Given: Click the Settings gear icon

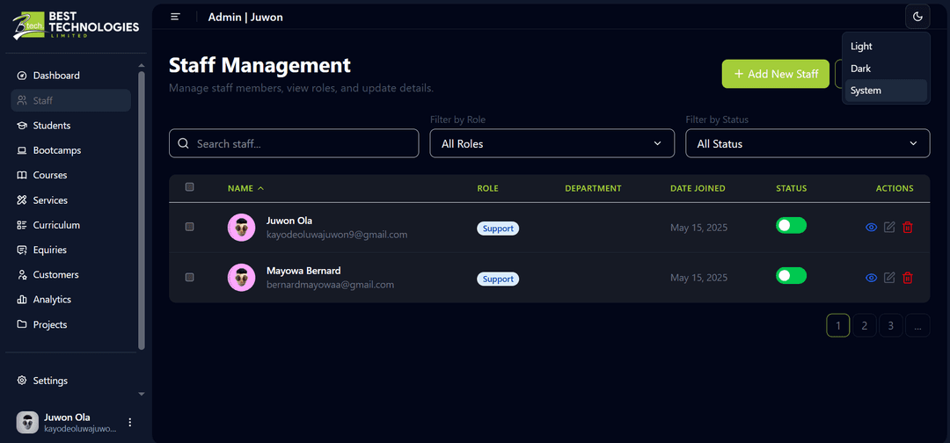Looking at the screenshot, I should point(22,381).
